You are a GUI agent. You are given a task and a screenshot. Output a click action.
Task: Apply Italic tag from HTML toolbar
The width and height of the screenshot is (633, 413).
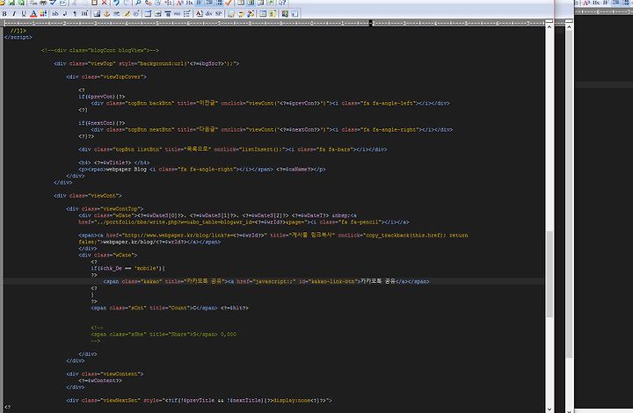pyautogui.click(x=14, y=14)
